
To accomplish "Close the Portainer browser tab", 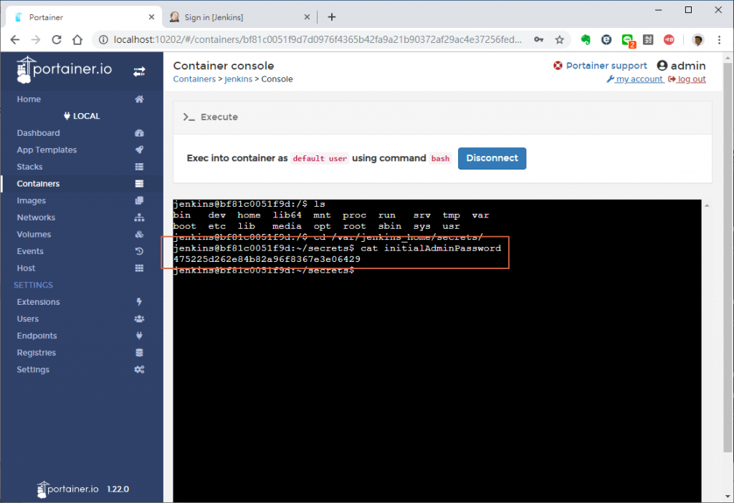I will pyautogui.click(x=151, y=17).
